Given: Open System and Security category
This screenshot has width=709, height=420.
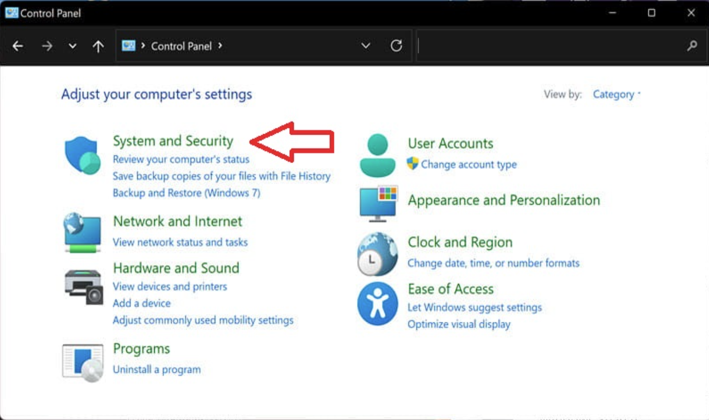Looking at the screenshot, I should (x=173, y=141).
